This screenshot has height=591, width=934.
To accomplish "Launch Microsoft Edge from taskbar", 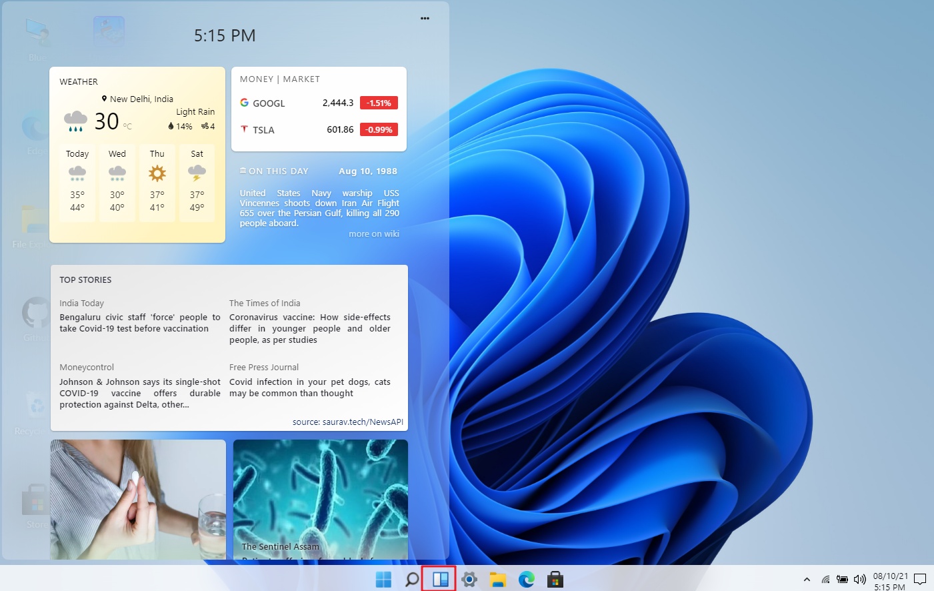I will 527,580.
